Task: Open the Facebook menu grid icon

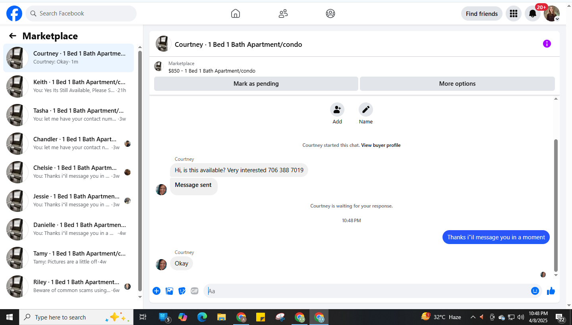Action: coord(514,13)
